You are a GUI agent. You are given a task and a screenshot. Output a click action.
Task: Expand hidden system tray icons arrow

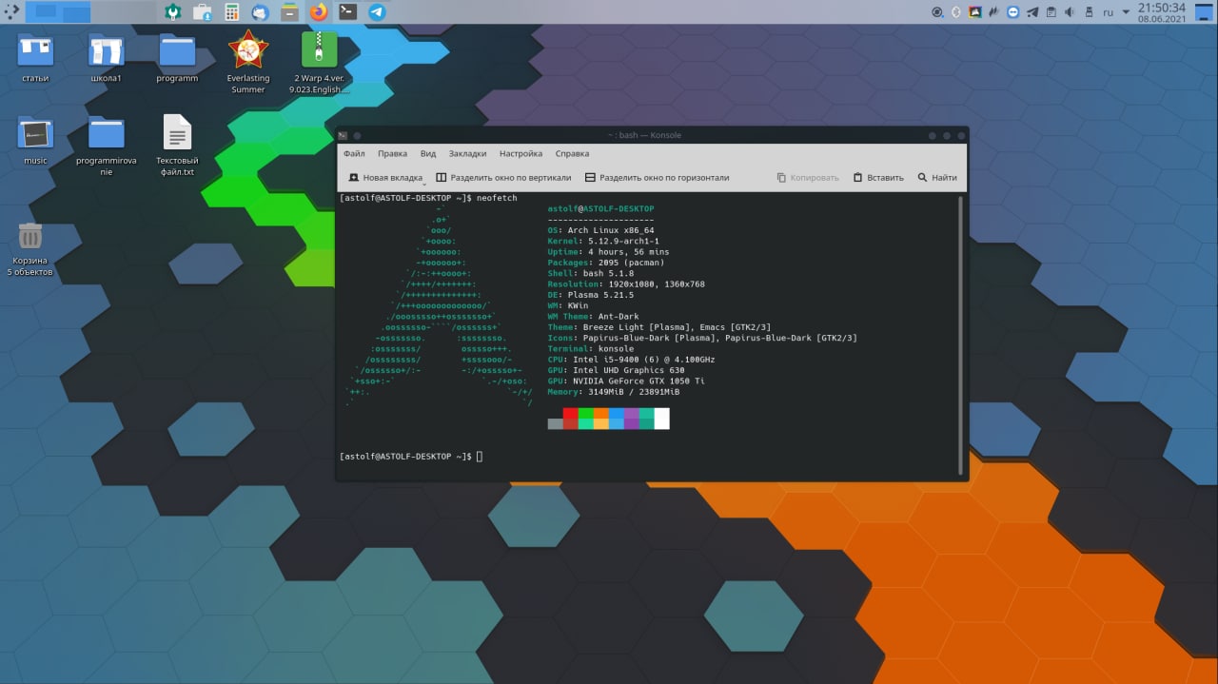(1126, 12)
